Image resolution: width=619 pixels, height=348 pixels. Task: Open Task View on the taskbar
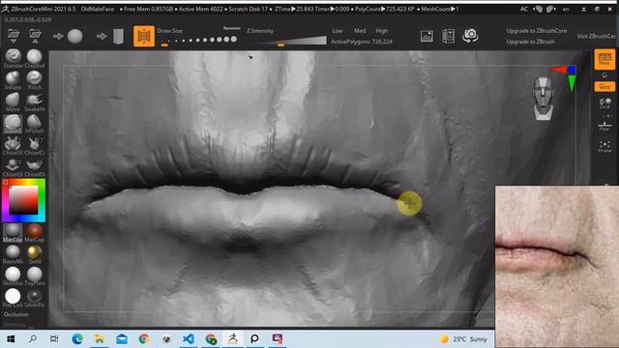[x=54, y=338]
